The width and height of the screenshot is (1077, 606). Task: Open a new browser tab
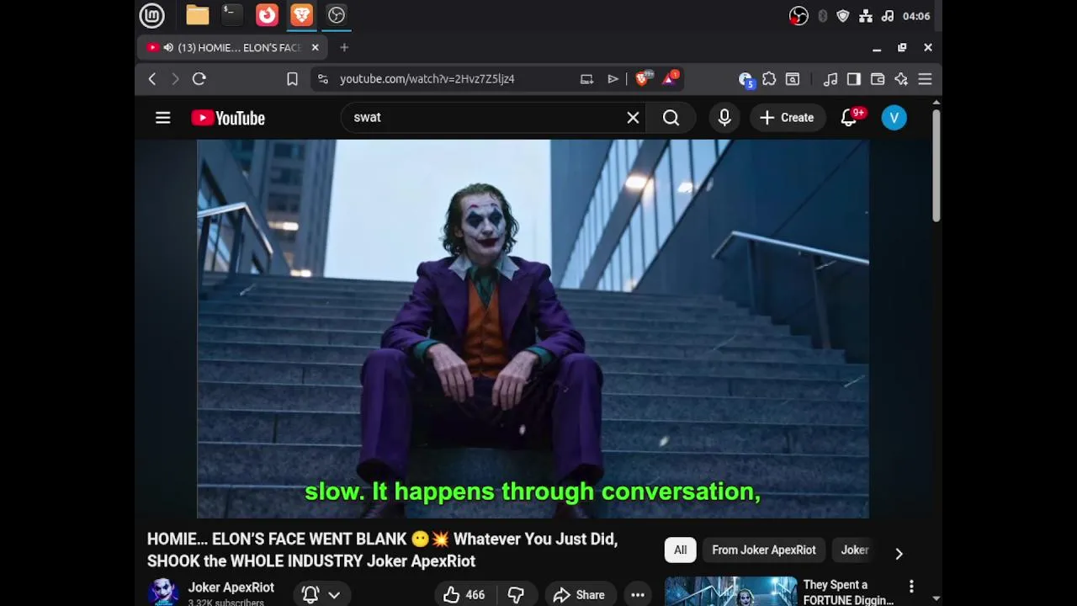click(x=344, y=48)
